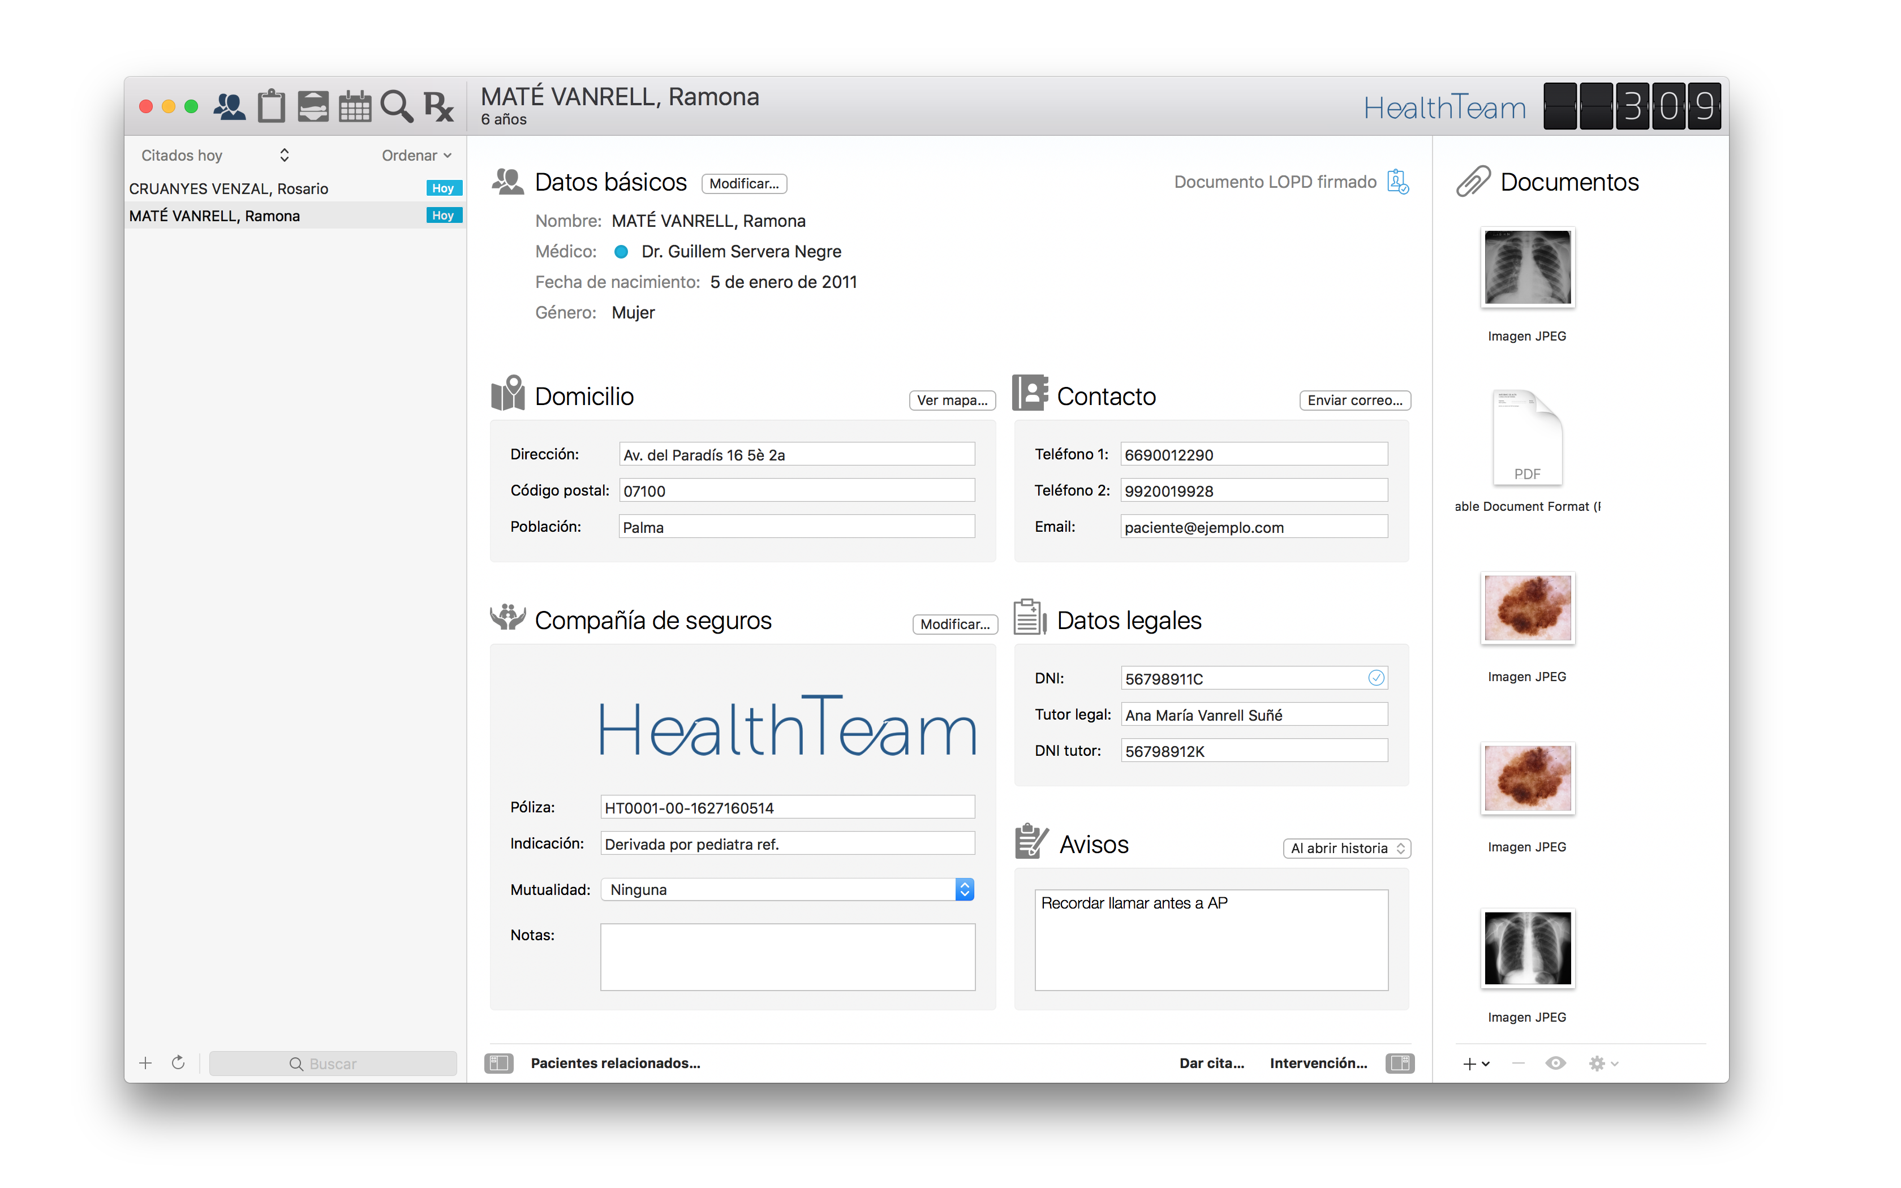Click the signed LOPD document icon
1901x1188 pixels.
tap(1397, 182)
